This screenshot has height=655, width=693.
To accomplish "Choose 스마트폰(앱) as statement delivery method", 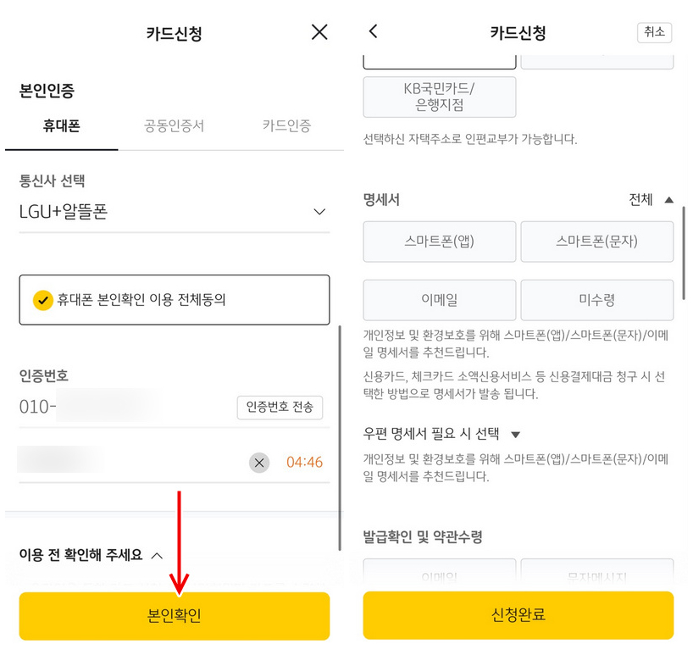I will click(439, 241).
